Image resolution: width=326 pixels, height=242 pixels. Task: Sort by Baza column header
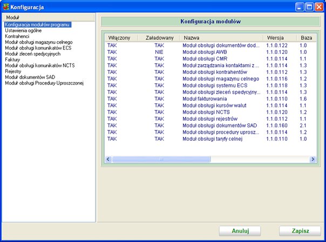coord(306,38)
